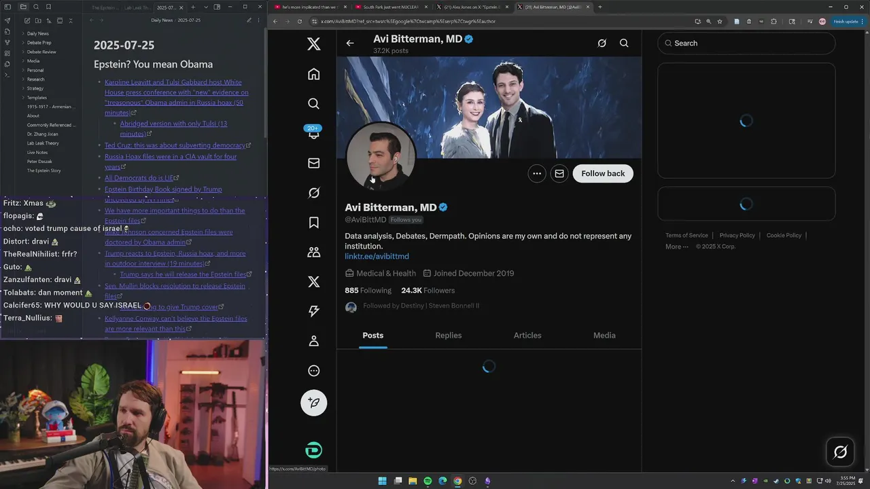Select the Posts tab on profile

[372, 336]
